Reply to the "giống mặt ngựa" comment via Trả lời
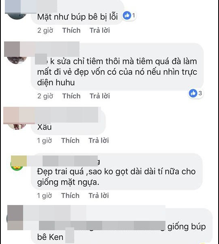Screen dimensions: 219x244 point(99,196)
